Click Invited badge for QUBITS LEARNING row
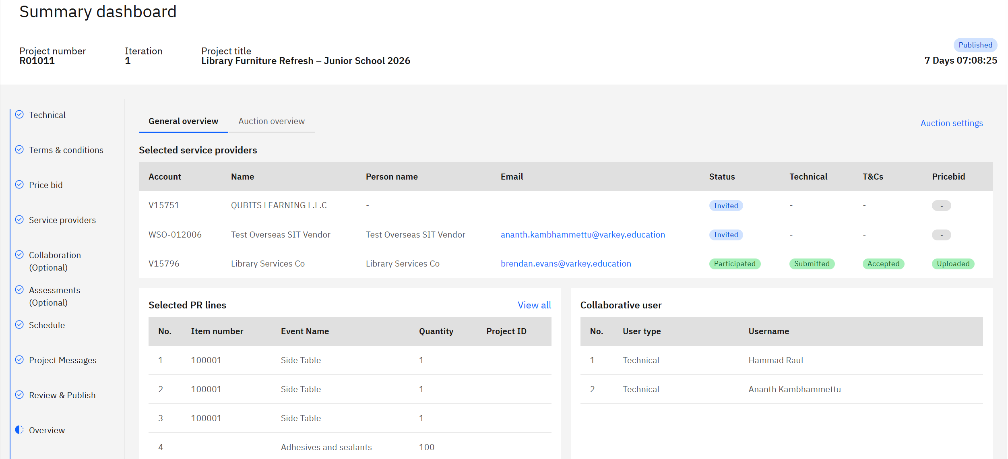Screen dimensions: 1008x459 726,206
